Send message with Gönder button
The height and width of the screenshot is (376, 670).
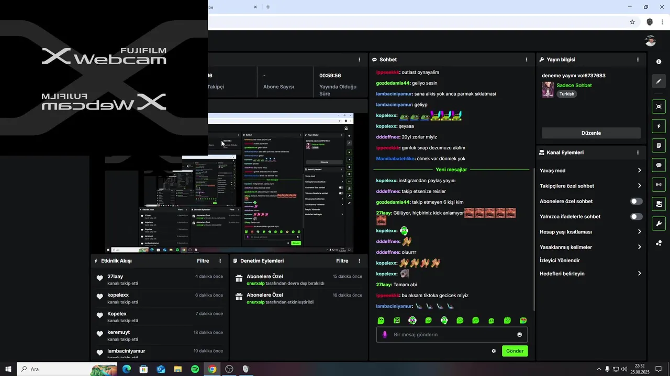[515, 351]
